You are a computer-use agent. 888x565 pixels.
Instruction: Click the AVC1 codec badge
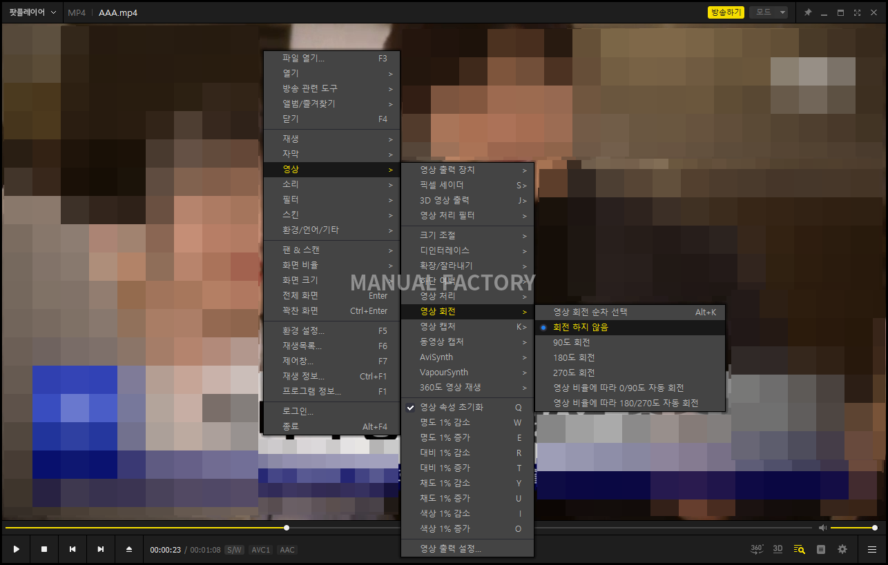coord(260,550)
